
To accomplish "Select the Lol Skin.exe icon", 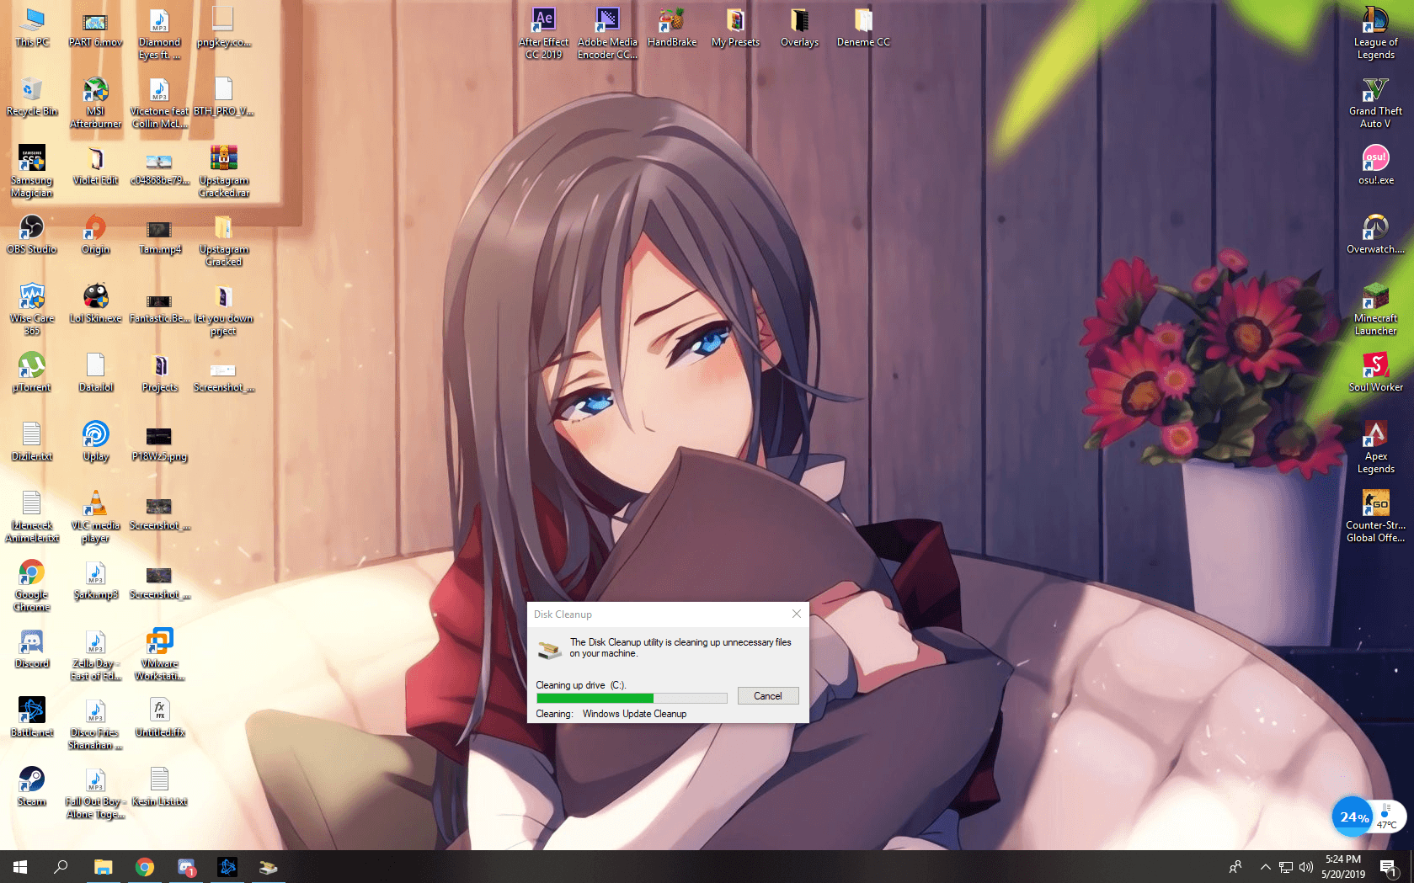I will [95, 304].
